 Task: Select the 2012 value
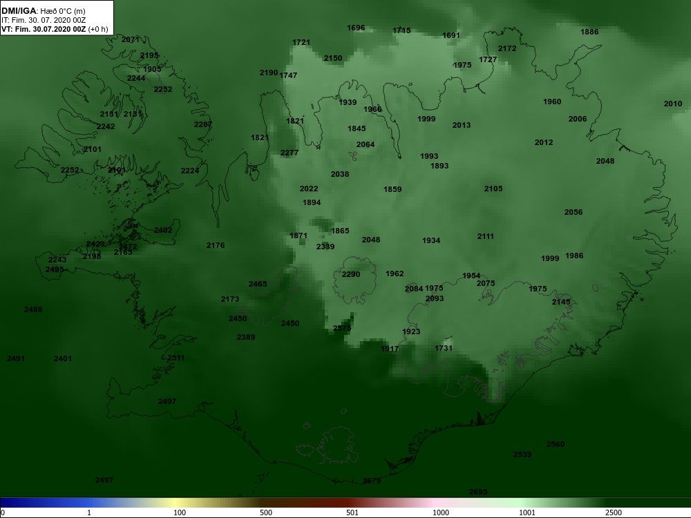(544, 142)
